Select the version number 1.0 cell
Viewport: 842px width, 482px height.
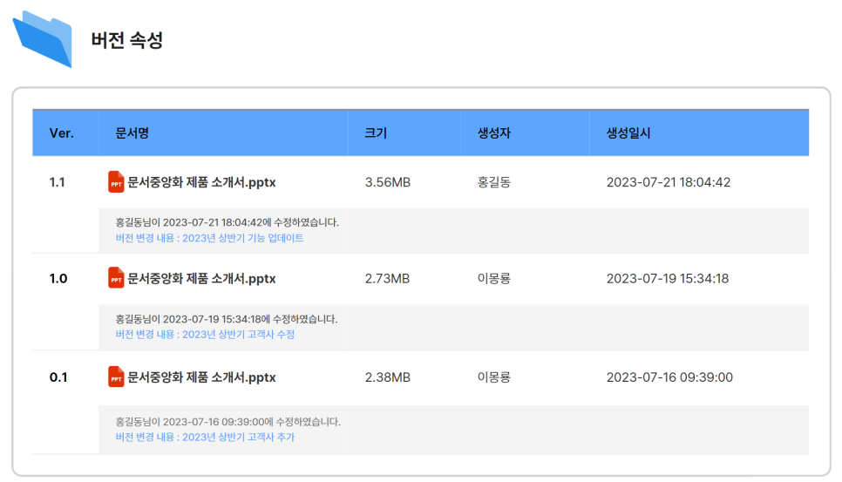[58, 279]
